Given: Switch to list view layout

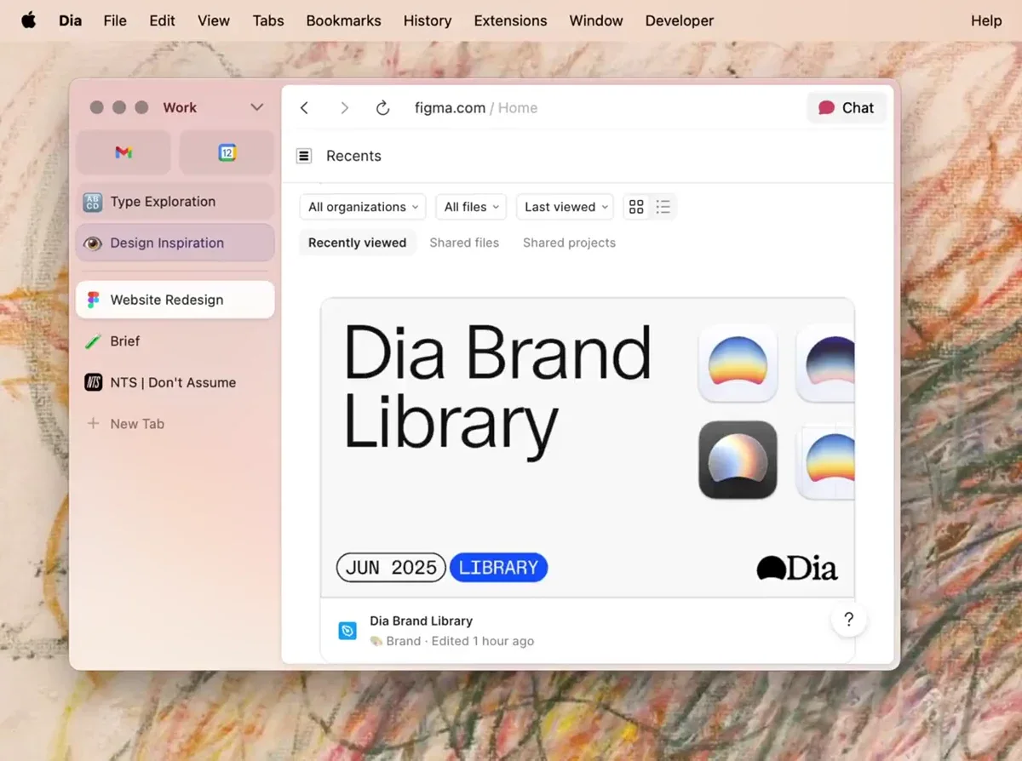Looking at the screenshot, I should (663, 207).
